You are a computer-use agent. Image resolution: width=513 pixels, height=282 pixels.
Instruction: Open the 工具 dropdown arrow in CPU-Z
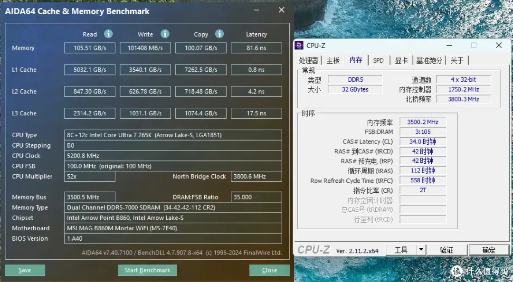pos(421,250)
